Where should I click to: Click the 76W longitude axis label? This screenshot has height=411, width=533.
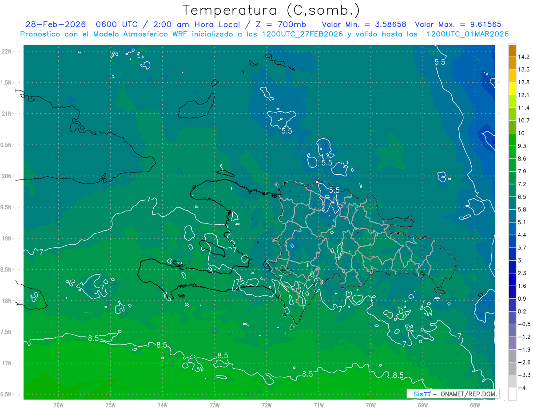tap(58, 405)
